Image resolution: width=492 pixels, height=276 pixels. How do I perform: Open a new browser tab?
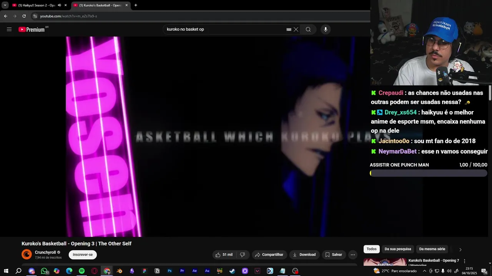136,5
